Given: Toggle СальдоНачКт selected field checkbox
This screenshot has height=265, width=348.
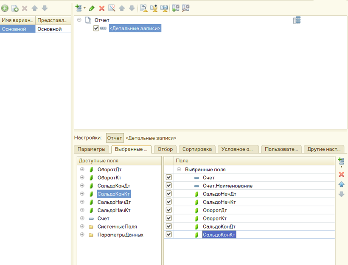Looking at the screenshot, I should tap(168, 202).
